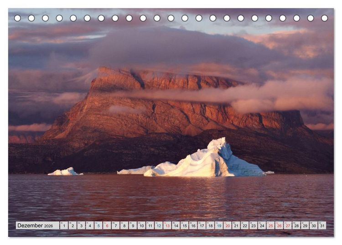
Task: Click day 24 in calendar strip
Action: [262, 225]
